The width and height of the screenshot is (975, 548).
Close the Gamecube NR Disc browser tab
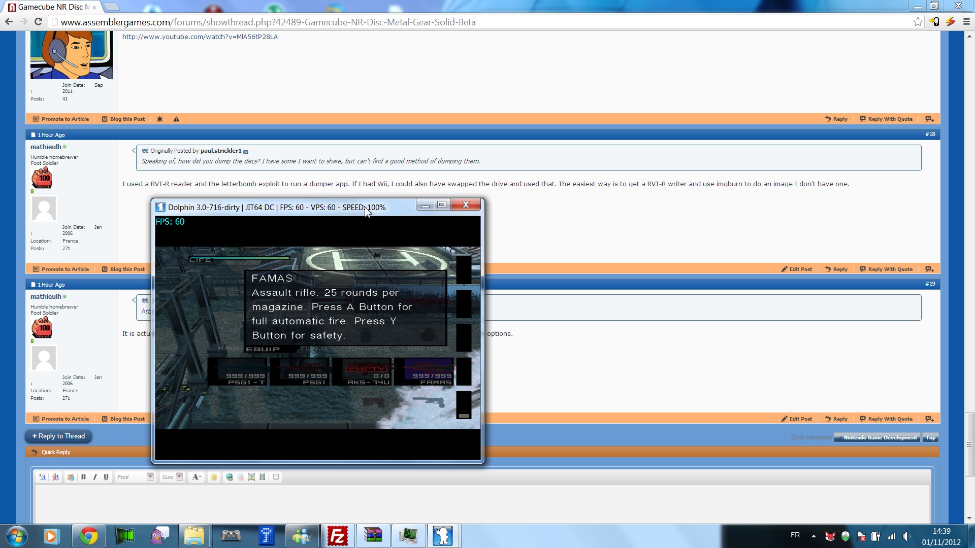coord(94,7)
